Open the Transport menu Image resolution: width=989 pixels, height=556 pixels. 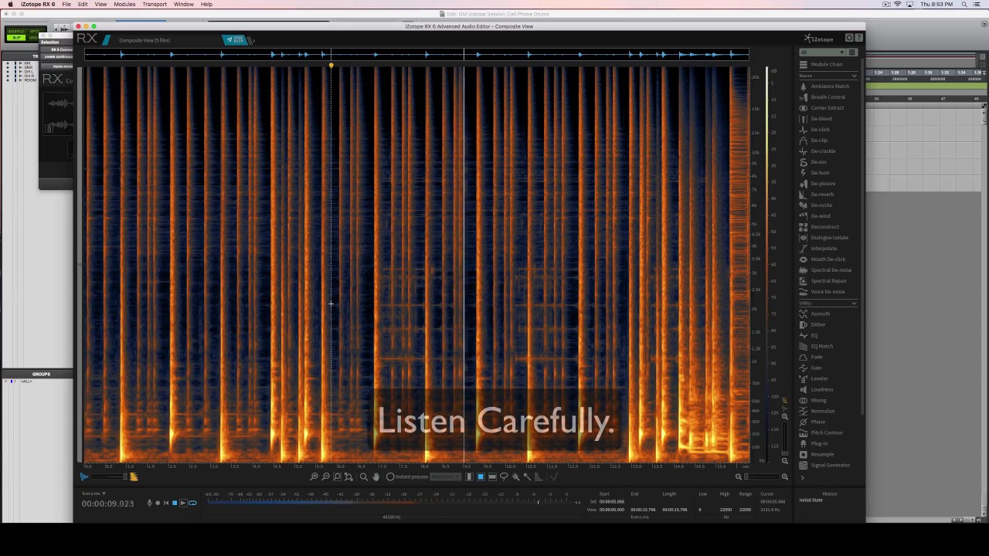[155, 5]
